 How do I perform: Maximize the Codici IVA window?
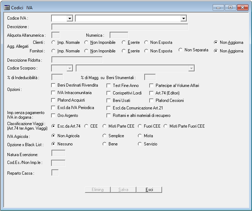pyautogui.click(x=230, y=7)
